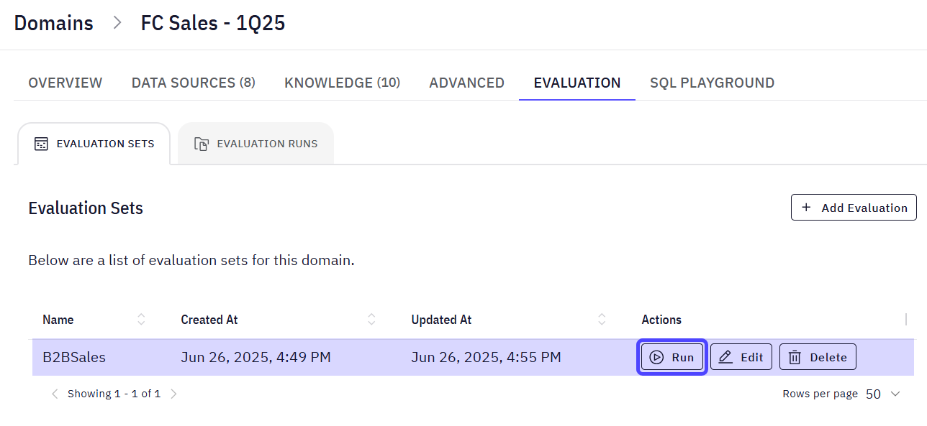Go to next page chevron

point(173,394)
